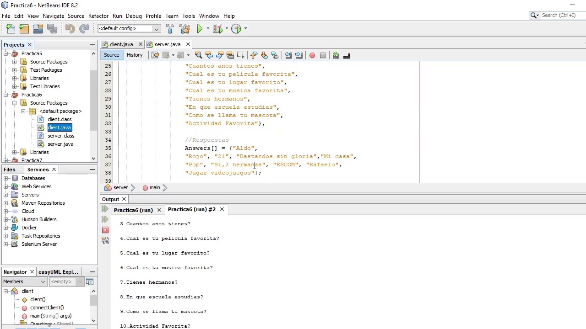Screen dimensions: 586x329
Task: Click the Open Project toolbar icon
Action: point(38,28)
